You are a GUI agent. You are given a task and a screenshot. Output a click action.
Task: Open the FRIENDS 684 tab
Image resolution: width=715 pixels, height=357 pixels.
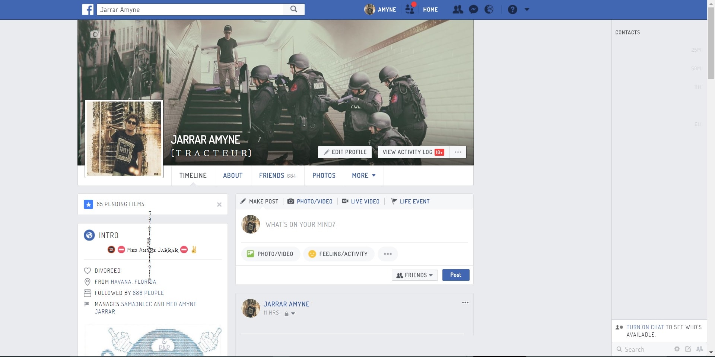coord(277,176)
